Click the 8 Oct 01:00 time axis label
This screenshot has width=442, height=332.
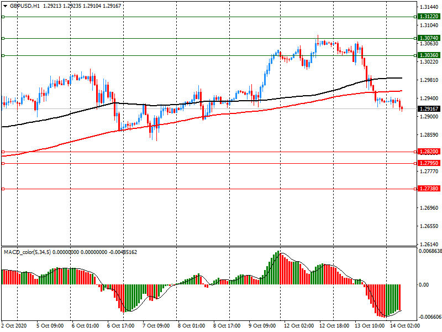(192, 326)
